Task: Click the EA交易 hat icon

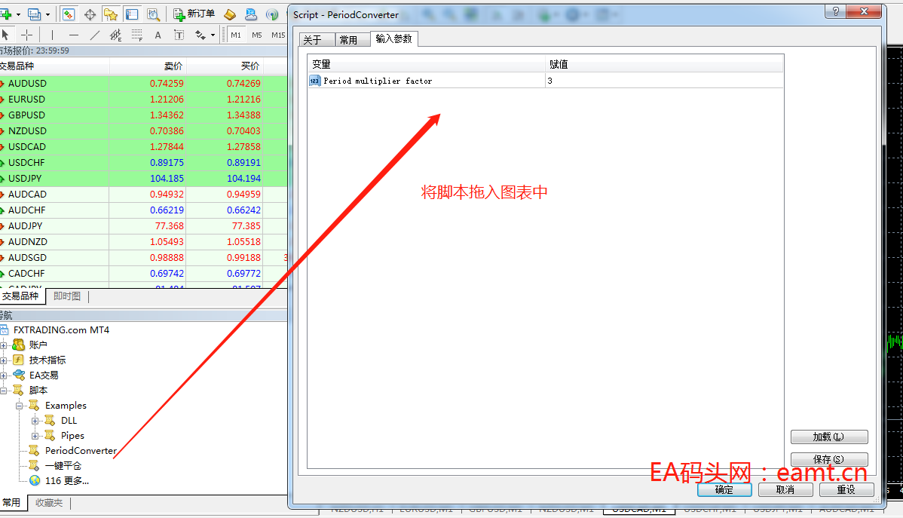Action: (18, 375)
